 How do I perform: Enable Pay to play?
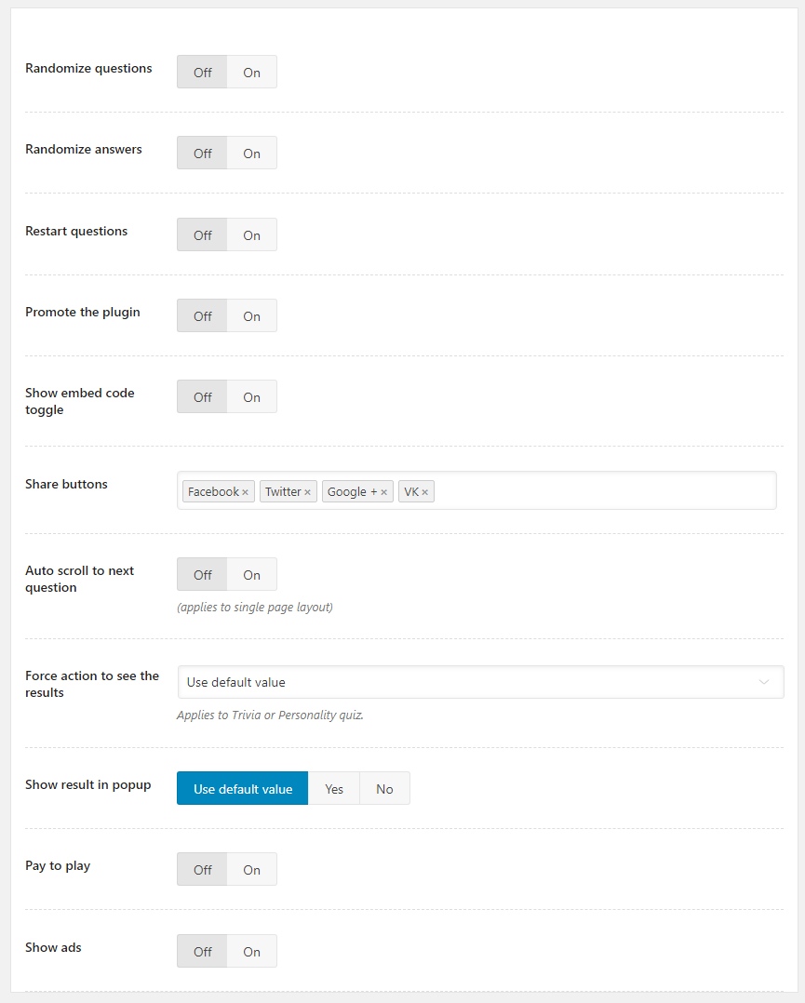[251, 870]
